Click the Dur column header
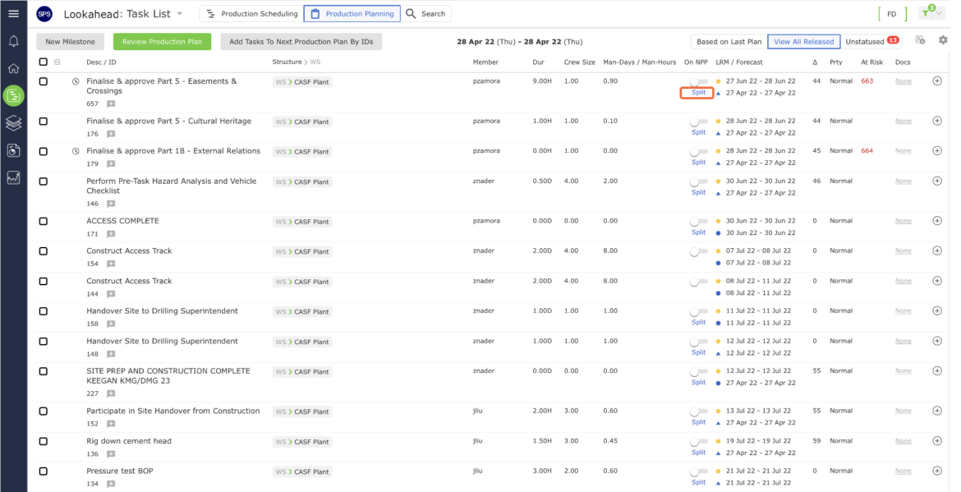 (538, 62)
